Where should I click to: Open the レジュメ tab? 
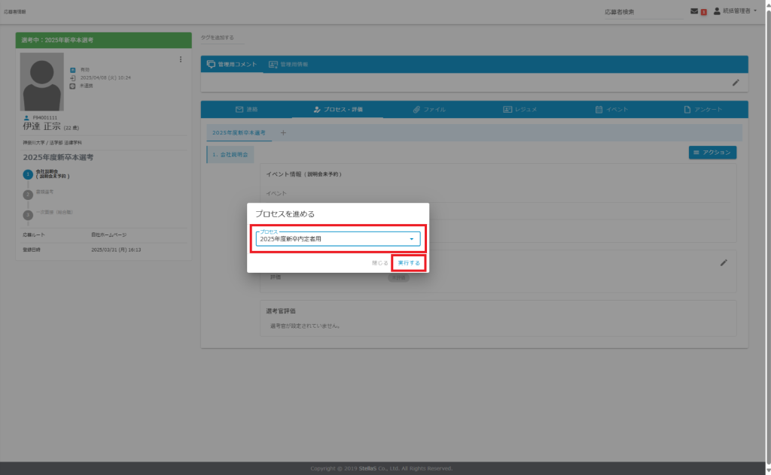click(x=520, y=110)
